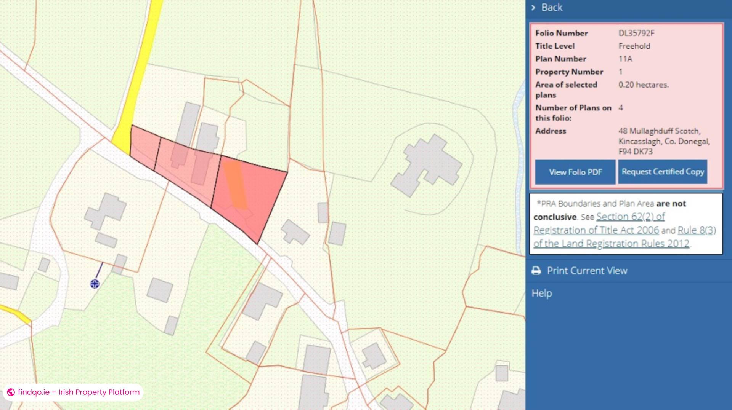Choose Print Current View

tap(587, 271)
